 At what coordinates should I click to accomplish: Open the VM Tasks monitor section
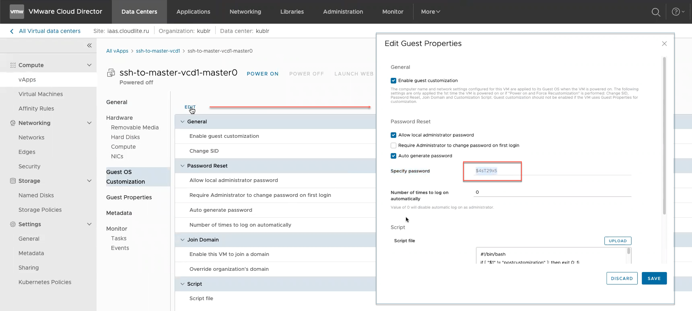[119, 238]
